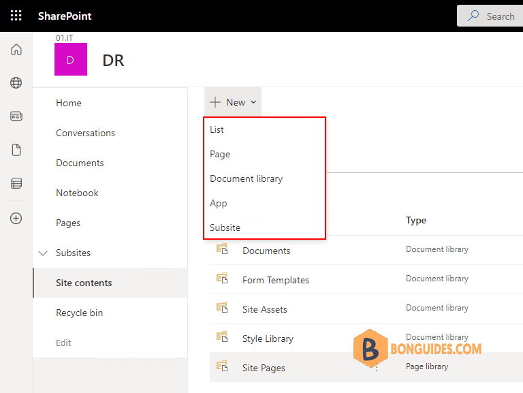Click the Documents library row icon
This screenshot has width=523, height=393.
coord(222,249)
